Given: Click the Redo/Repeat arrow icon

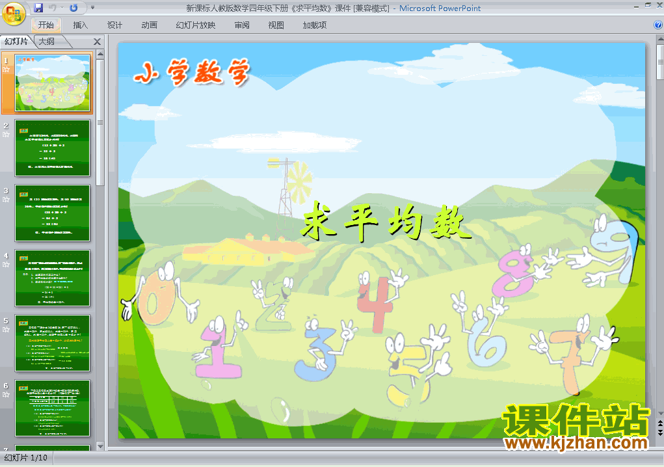Looking at the screenshot, I should [x=73, y=8].
